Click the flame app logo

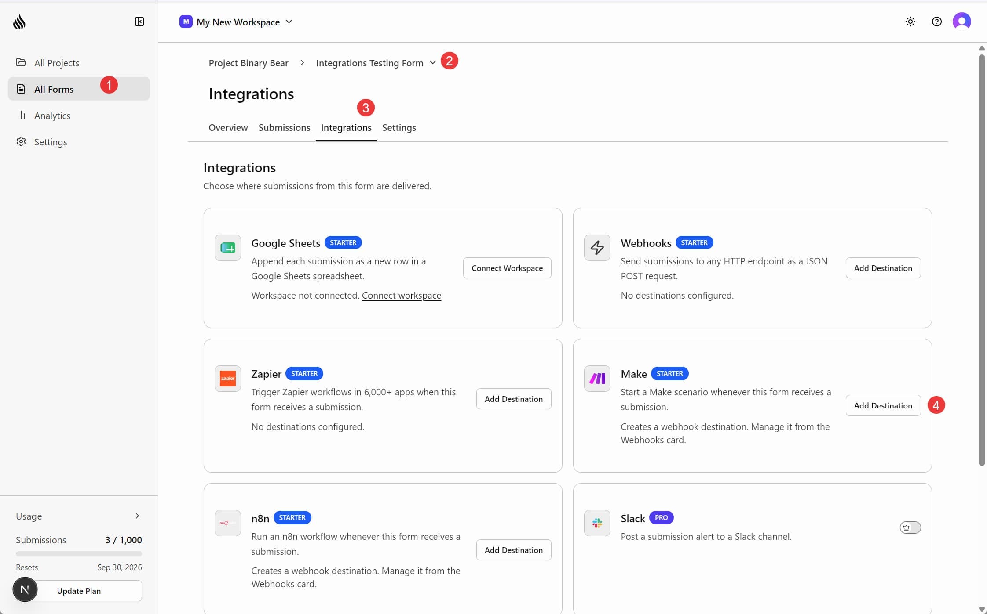[19, 22]
